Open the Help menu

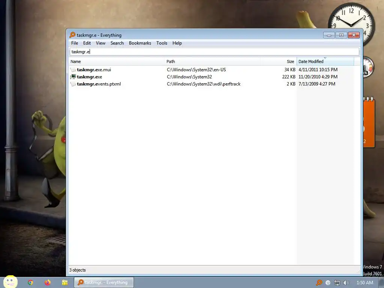click(x=177, y=43)
